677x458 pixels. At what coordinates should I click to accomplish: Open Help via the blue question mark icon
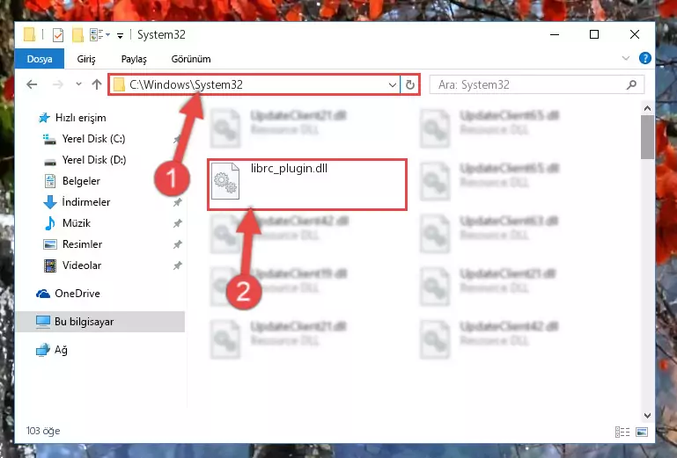click(645, 58)
